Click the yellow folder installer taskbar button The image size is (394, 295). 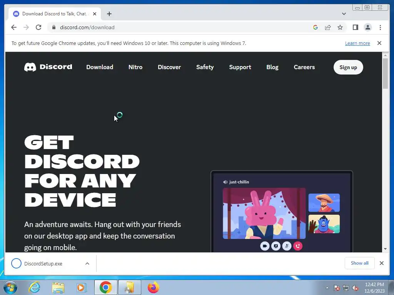coord(130,287)
